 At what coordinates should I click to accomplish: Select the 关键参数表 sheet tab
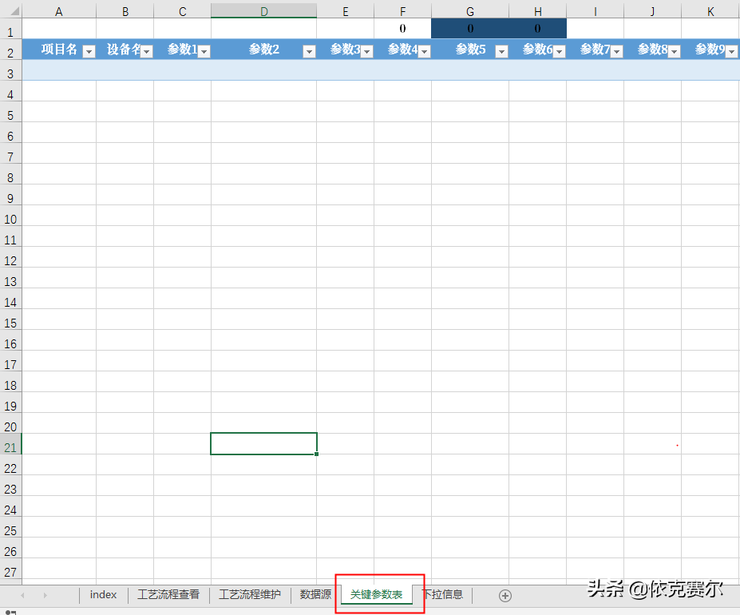coord(376,595)
